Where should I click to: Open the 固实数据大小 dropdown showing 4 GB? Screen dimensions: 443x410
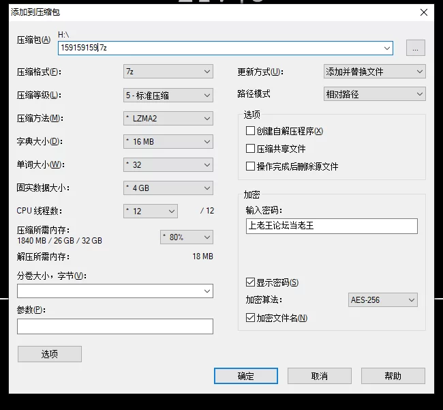(168, 188)
